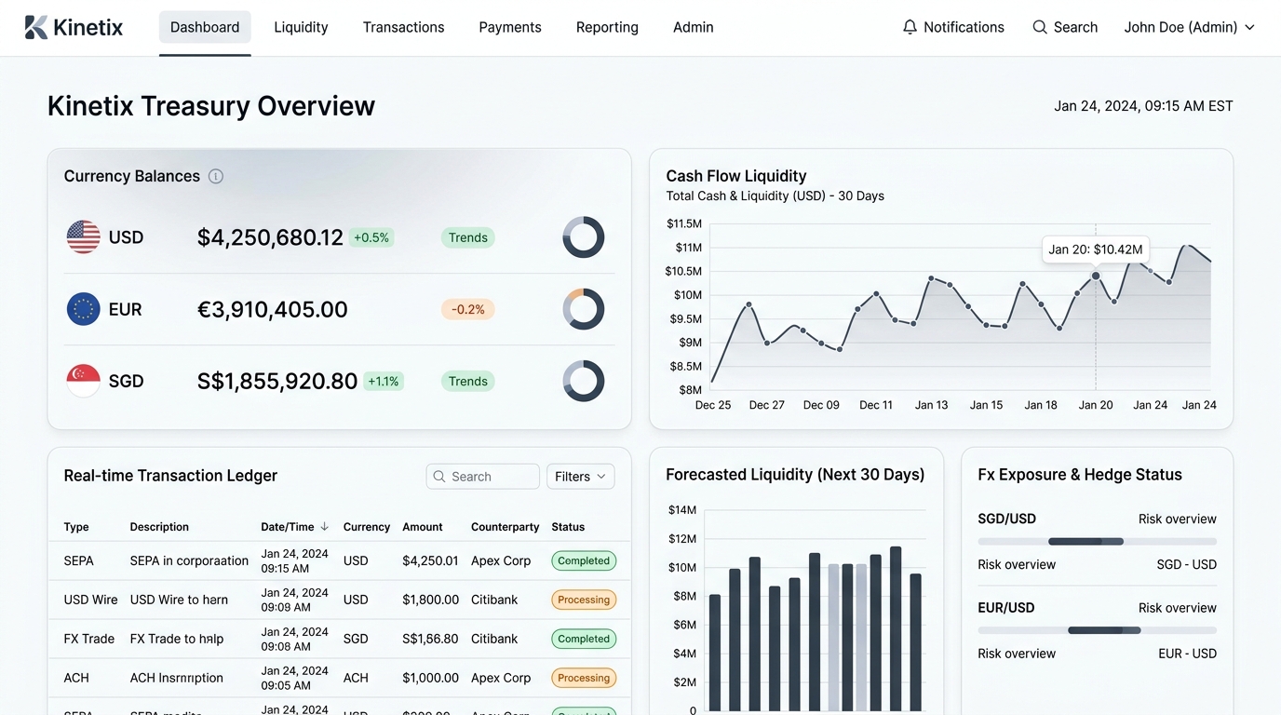Expand the ledger Filters dropdown
Screen dimensions: 1281x715
tap(581, 477)
